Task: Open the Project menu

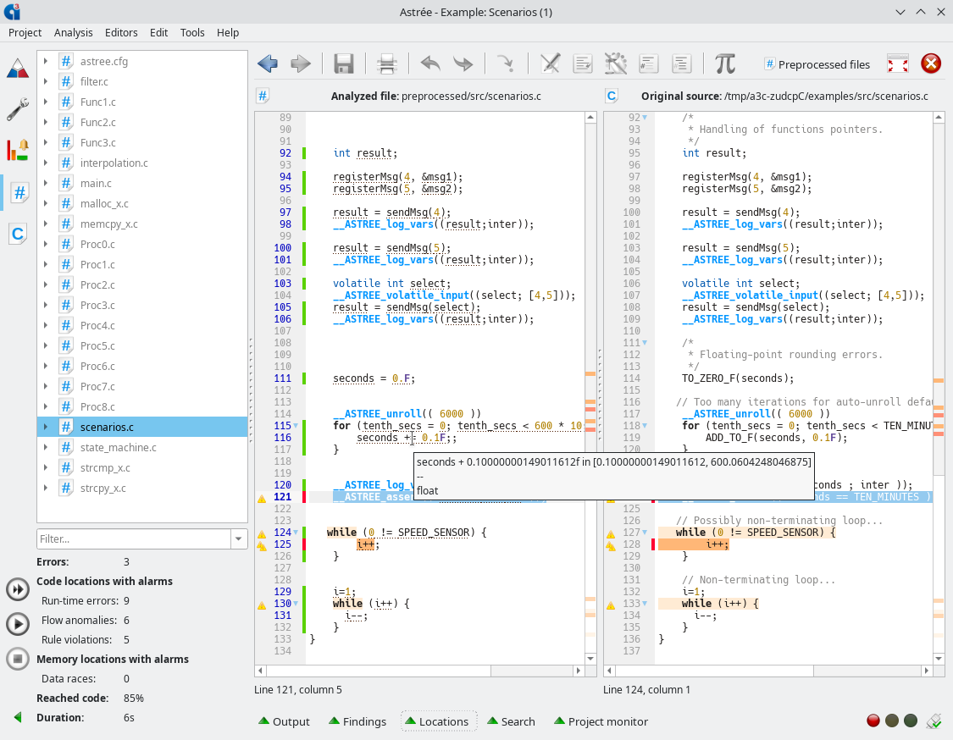Action: click(x=25, y=32)
